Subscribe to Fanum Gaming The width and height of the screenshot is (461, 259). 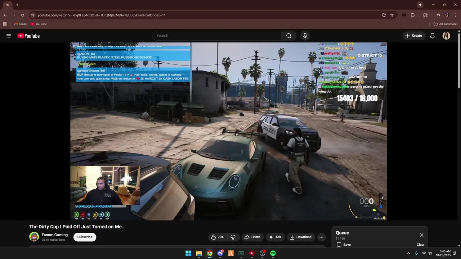(85, 237)
